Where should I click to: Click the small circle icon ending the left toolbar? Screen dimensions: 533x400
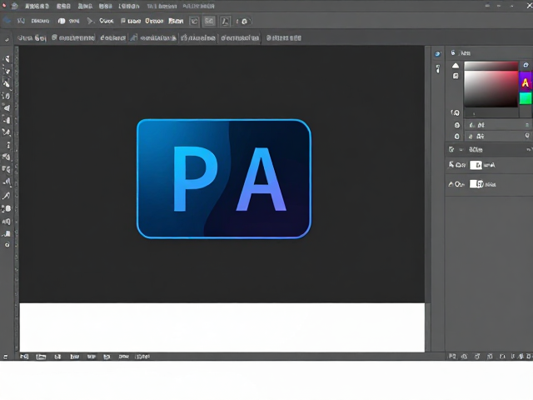pos(7,245)
